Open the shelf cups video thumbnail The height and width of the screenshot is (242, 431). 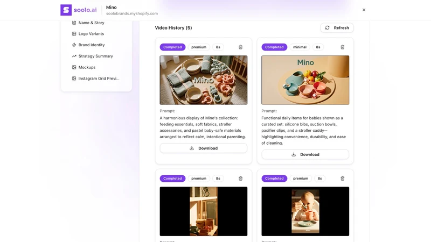(x=204, y=211)
